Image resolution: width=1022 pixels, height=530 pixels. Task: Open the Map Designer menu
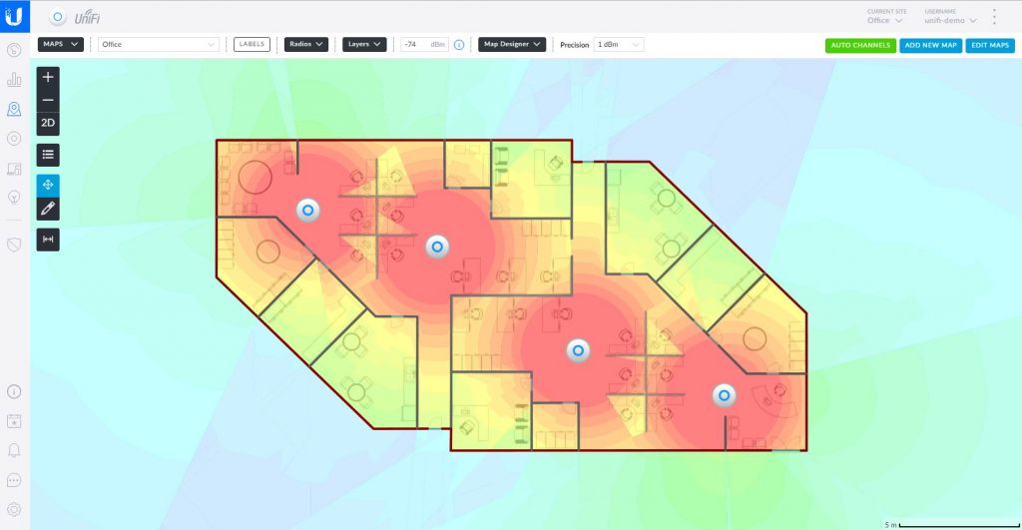click(511, 44)
